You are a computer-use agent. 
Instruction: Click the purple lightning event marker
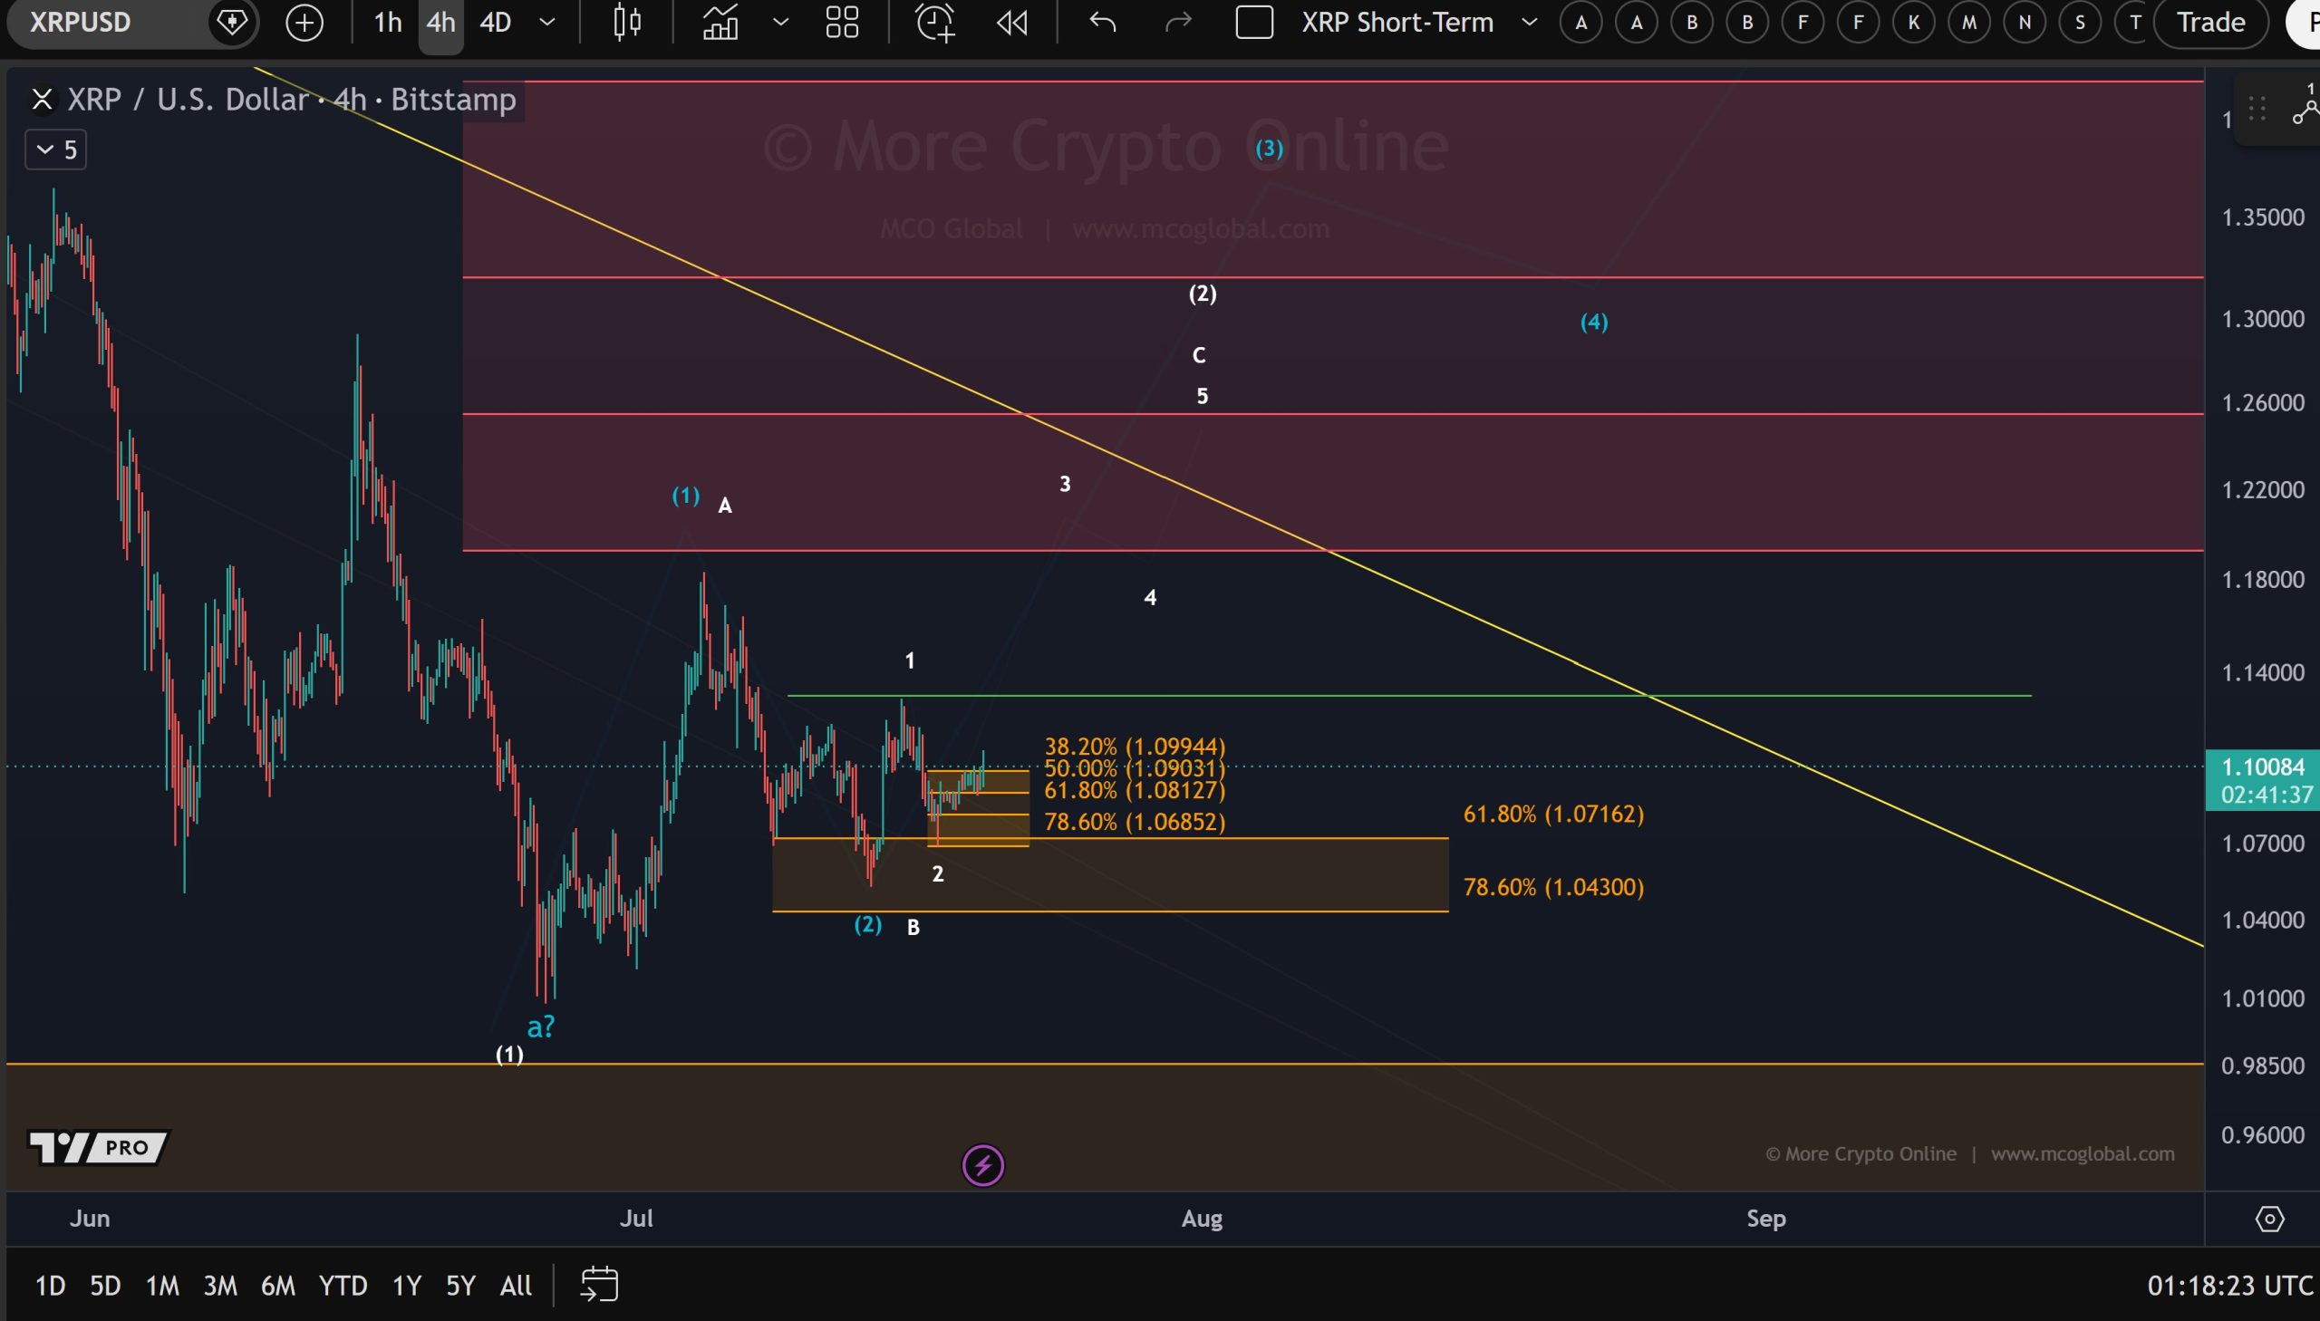(982, 1166)
